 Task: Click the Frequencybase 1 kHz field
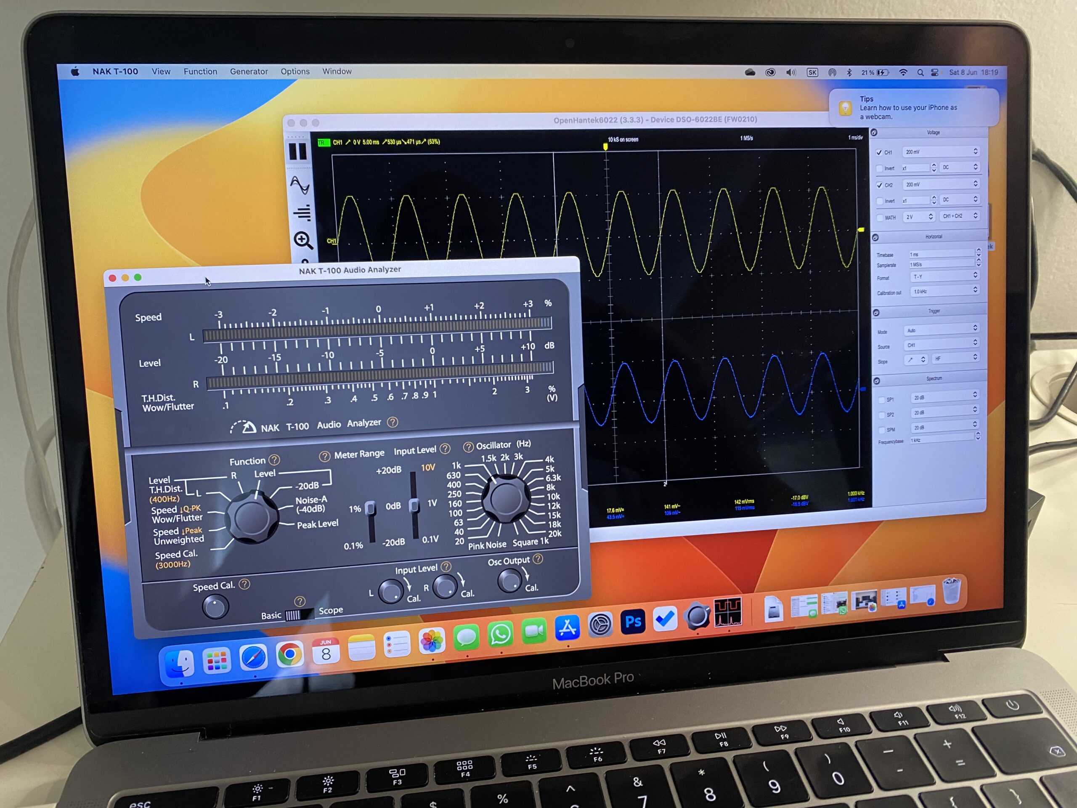coord(942,440)
